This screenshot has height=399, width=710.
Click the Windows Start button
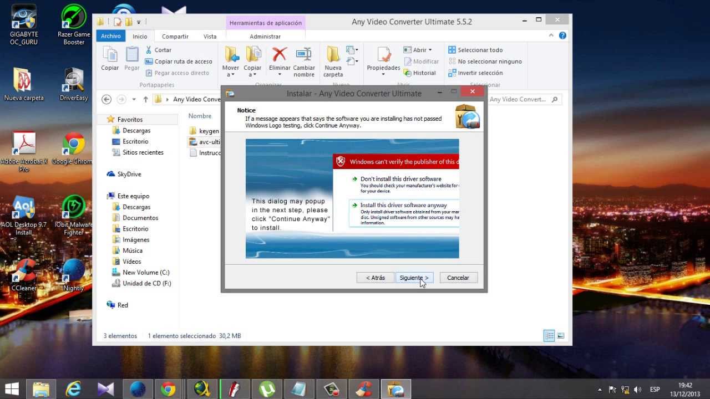12,389
